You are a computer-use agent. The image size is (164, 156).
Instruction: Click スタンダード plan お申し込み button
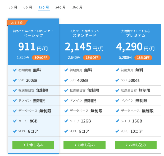(84, 145)
